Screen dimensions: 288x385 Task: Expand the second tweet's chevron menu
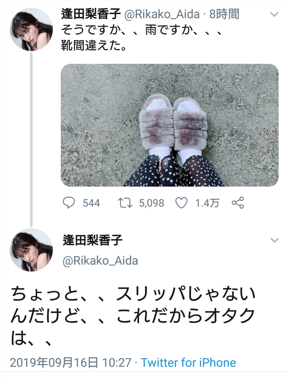[x=274, y=240]
